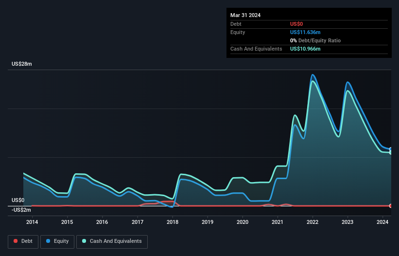The width and height of the screenshot is (399, 256).
Task: Click the 2018 x-axis label
Action: 173,222
